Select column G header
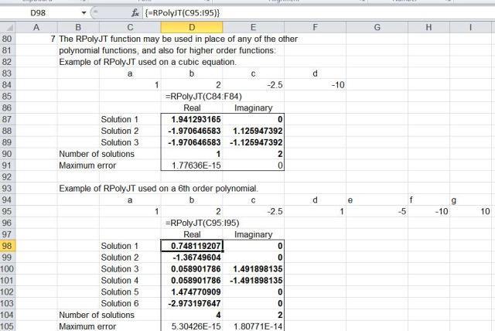Image resolution: width=495 pixels, height=331 pixels. 377,28
